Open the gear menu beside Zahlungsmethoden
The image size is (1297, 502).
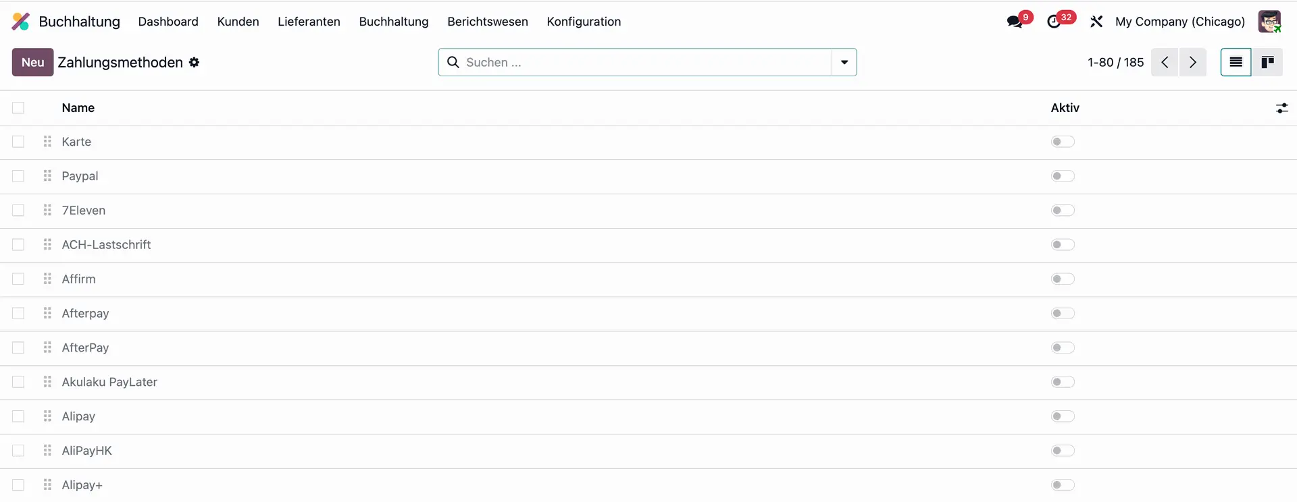pos(194,62)
